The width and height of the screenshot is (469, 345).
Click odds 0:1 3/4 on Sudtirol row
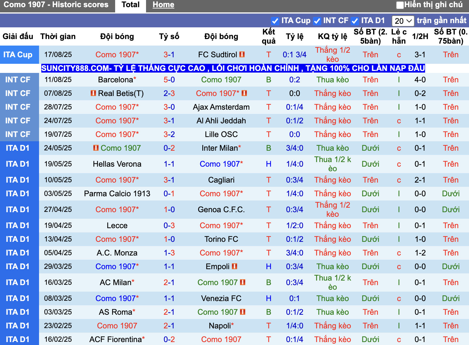[295, 55]
